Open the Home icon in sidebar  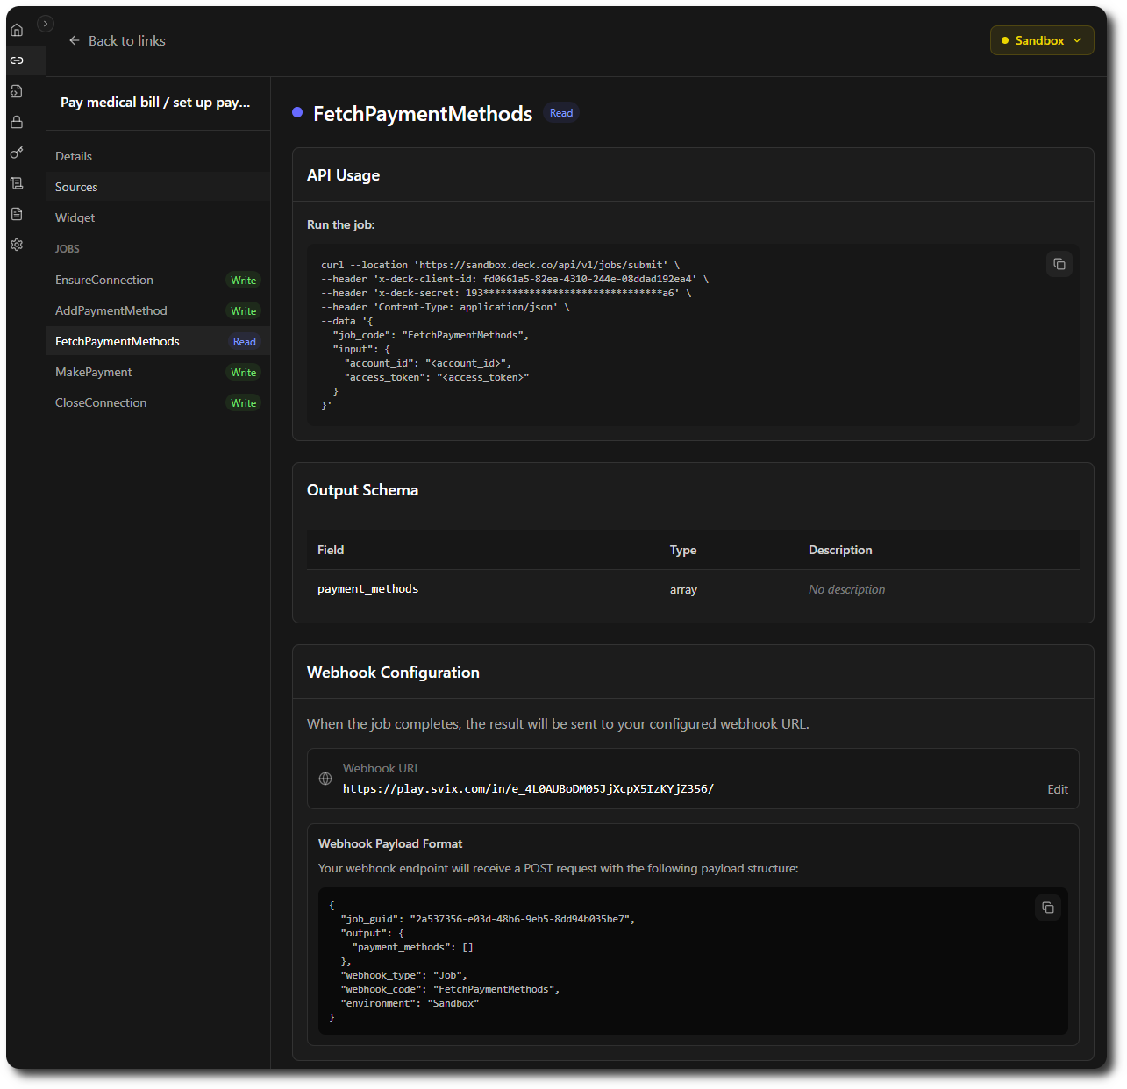17,30
